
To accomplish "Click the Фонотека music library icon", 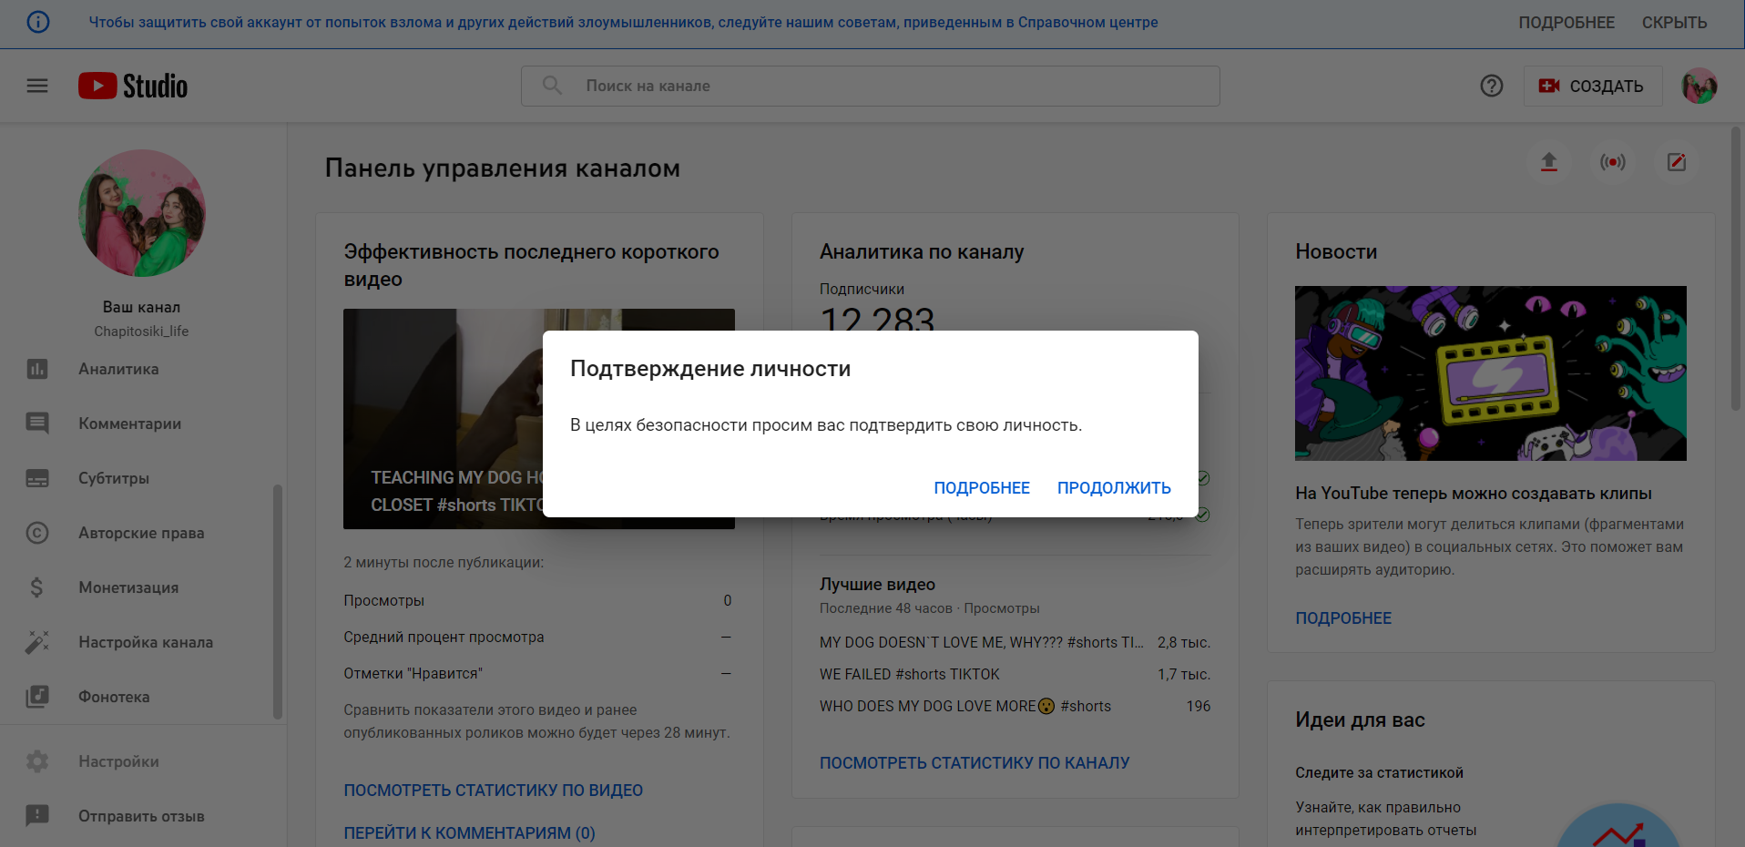I will tap(37, 697).
